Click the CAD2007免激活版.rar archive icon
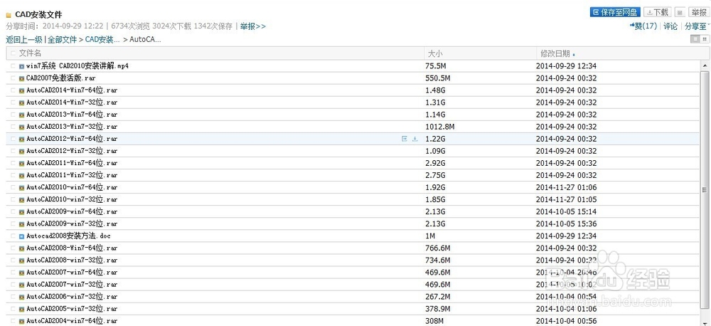This screenshot has height=326, width=711. (22, 78)
